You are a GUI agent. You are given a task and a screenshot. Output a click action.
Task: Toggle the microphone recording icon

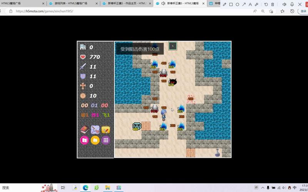[x=292, y=4]
